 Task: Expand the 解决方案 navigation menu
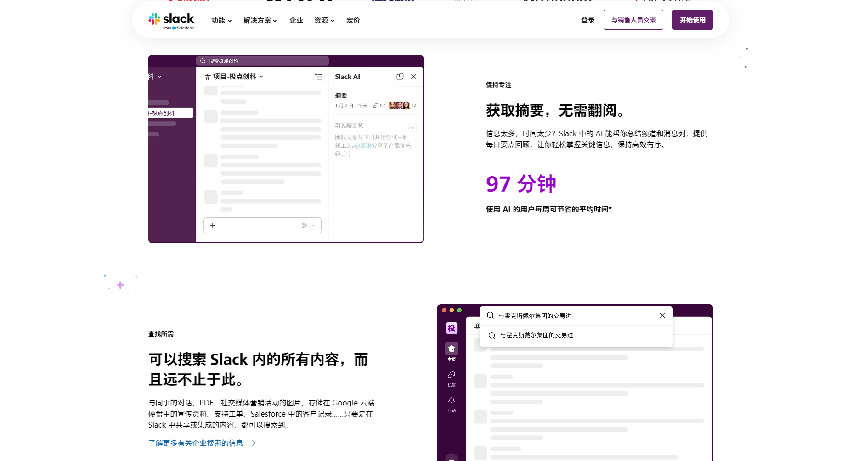point(260,21)
